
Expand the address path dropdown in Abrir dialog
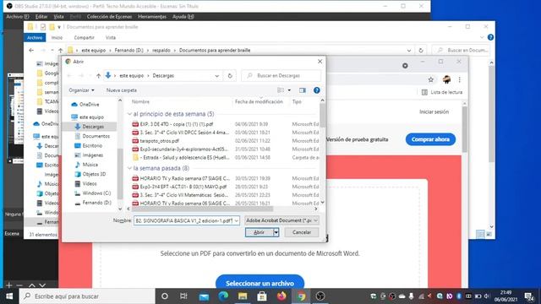[x=216, y=76]
